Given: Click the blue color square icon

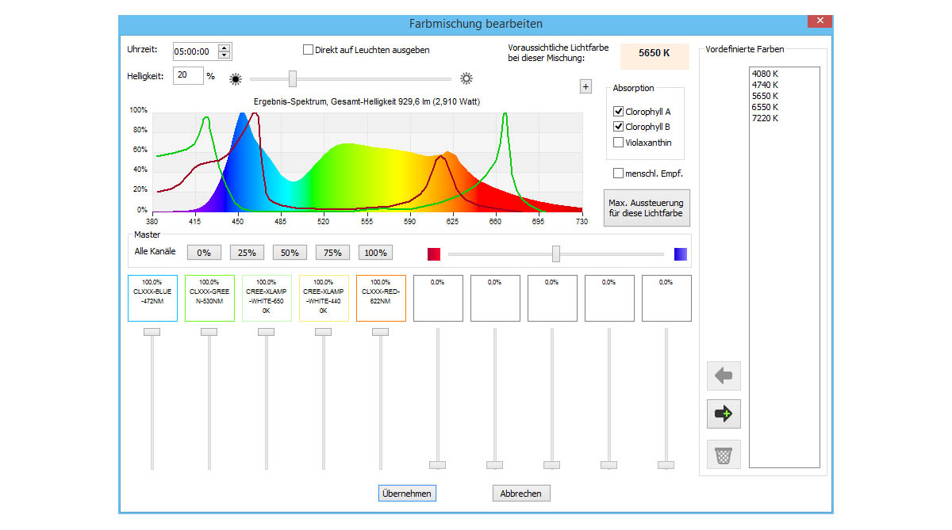Looking at the screenshot, I should (x=680, y=254).
